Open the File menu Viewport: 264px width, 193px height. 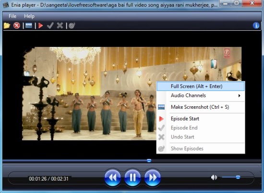click(12, 16)
